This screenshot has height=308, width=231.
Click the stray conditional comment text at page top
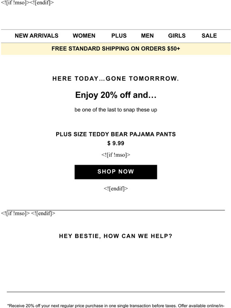(x=27, y=3)
